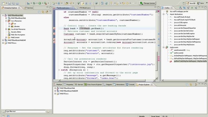Open the Console tab

click(x=130, y=84)
